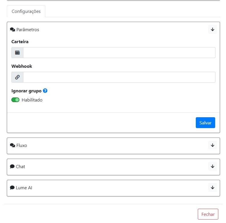Screen dimensions: 226x223
Task: Focus the Carteira text input
Action: (119, 53)
